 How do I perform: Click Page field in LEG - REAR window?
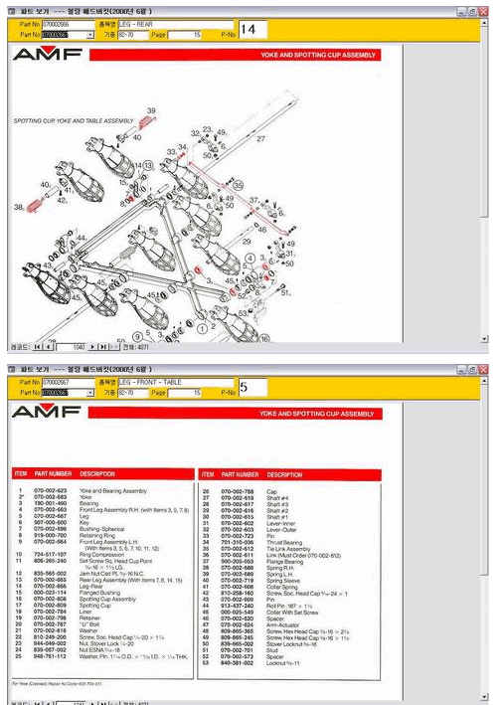coord(185,35)
